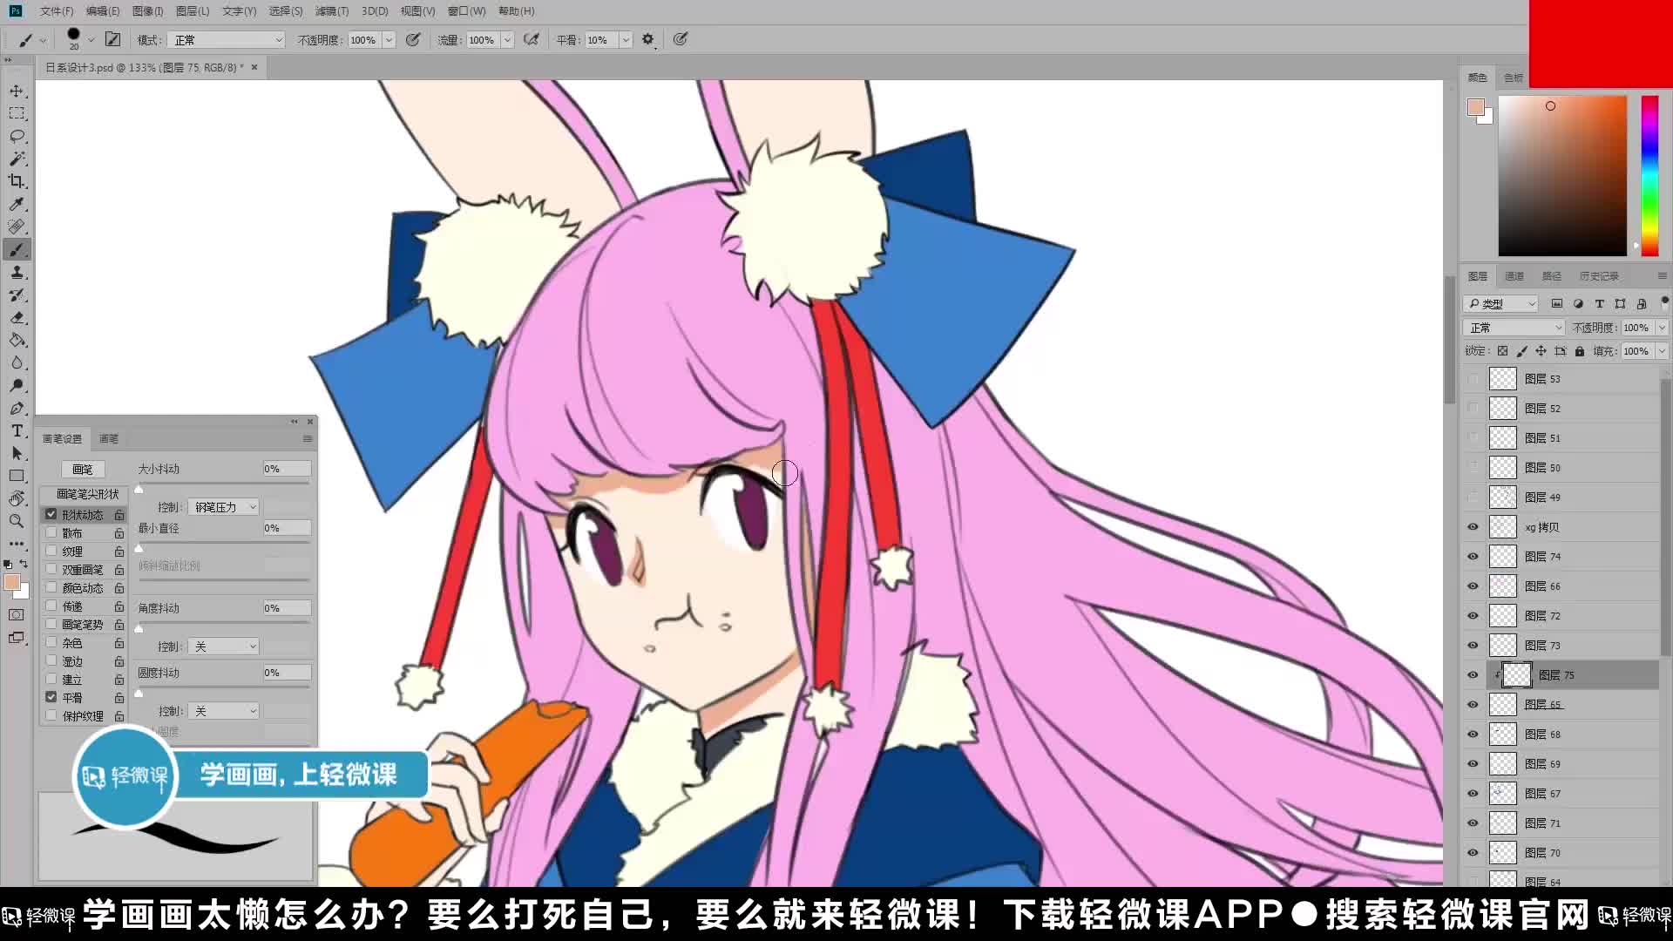The width and height of the screenshot is (1673, 941).
Task: Select the Eyedropper tool
Action: [17, 204]
